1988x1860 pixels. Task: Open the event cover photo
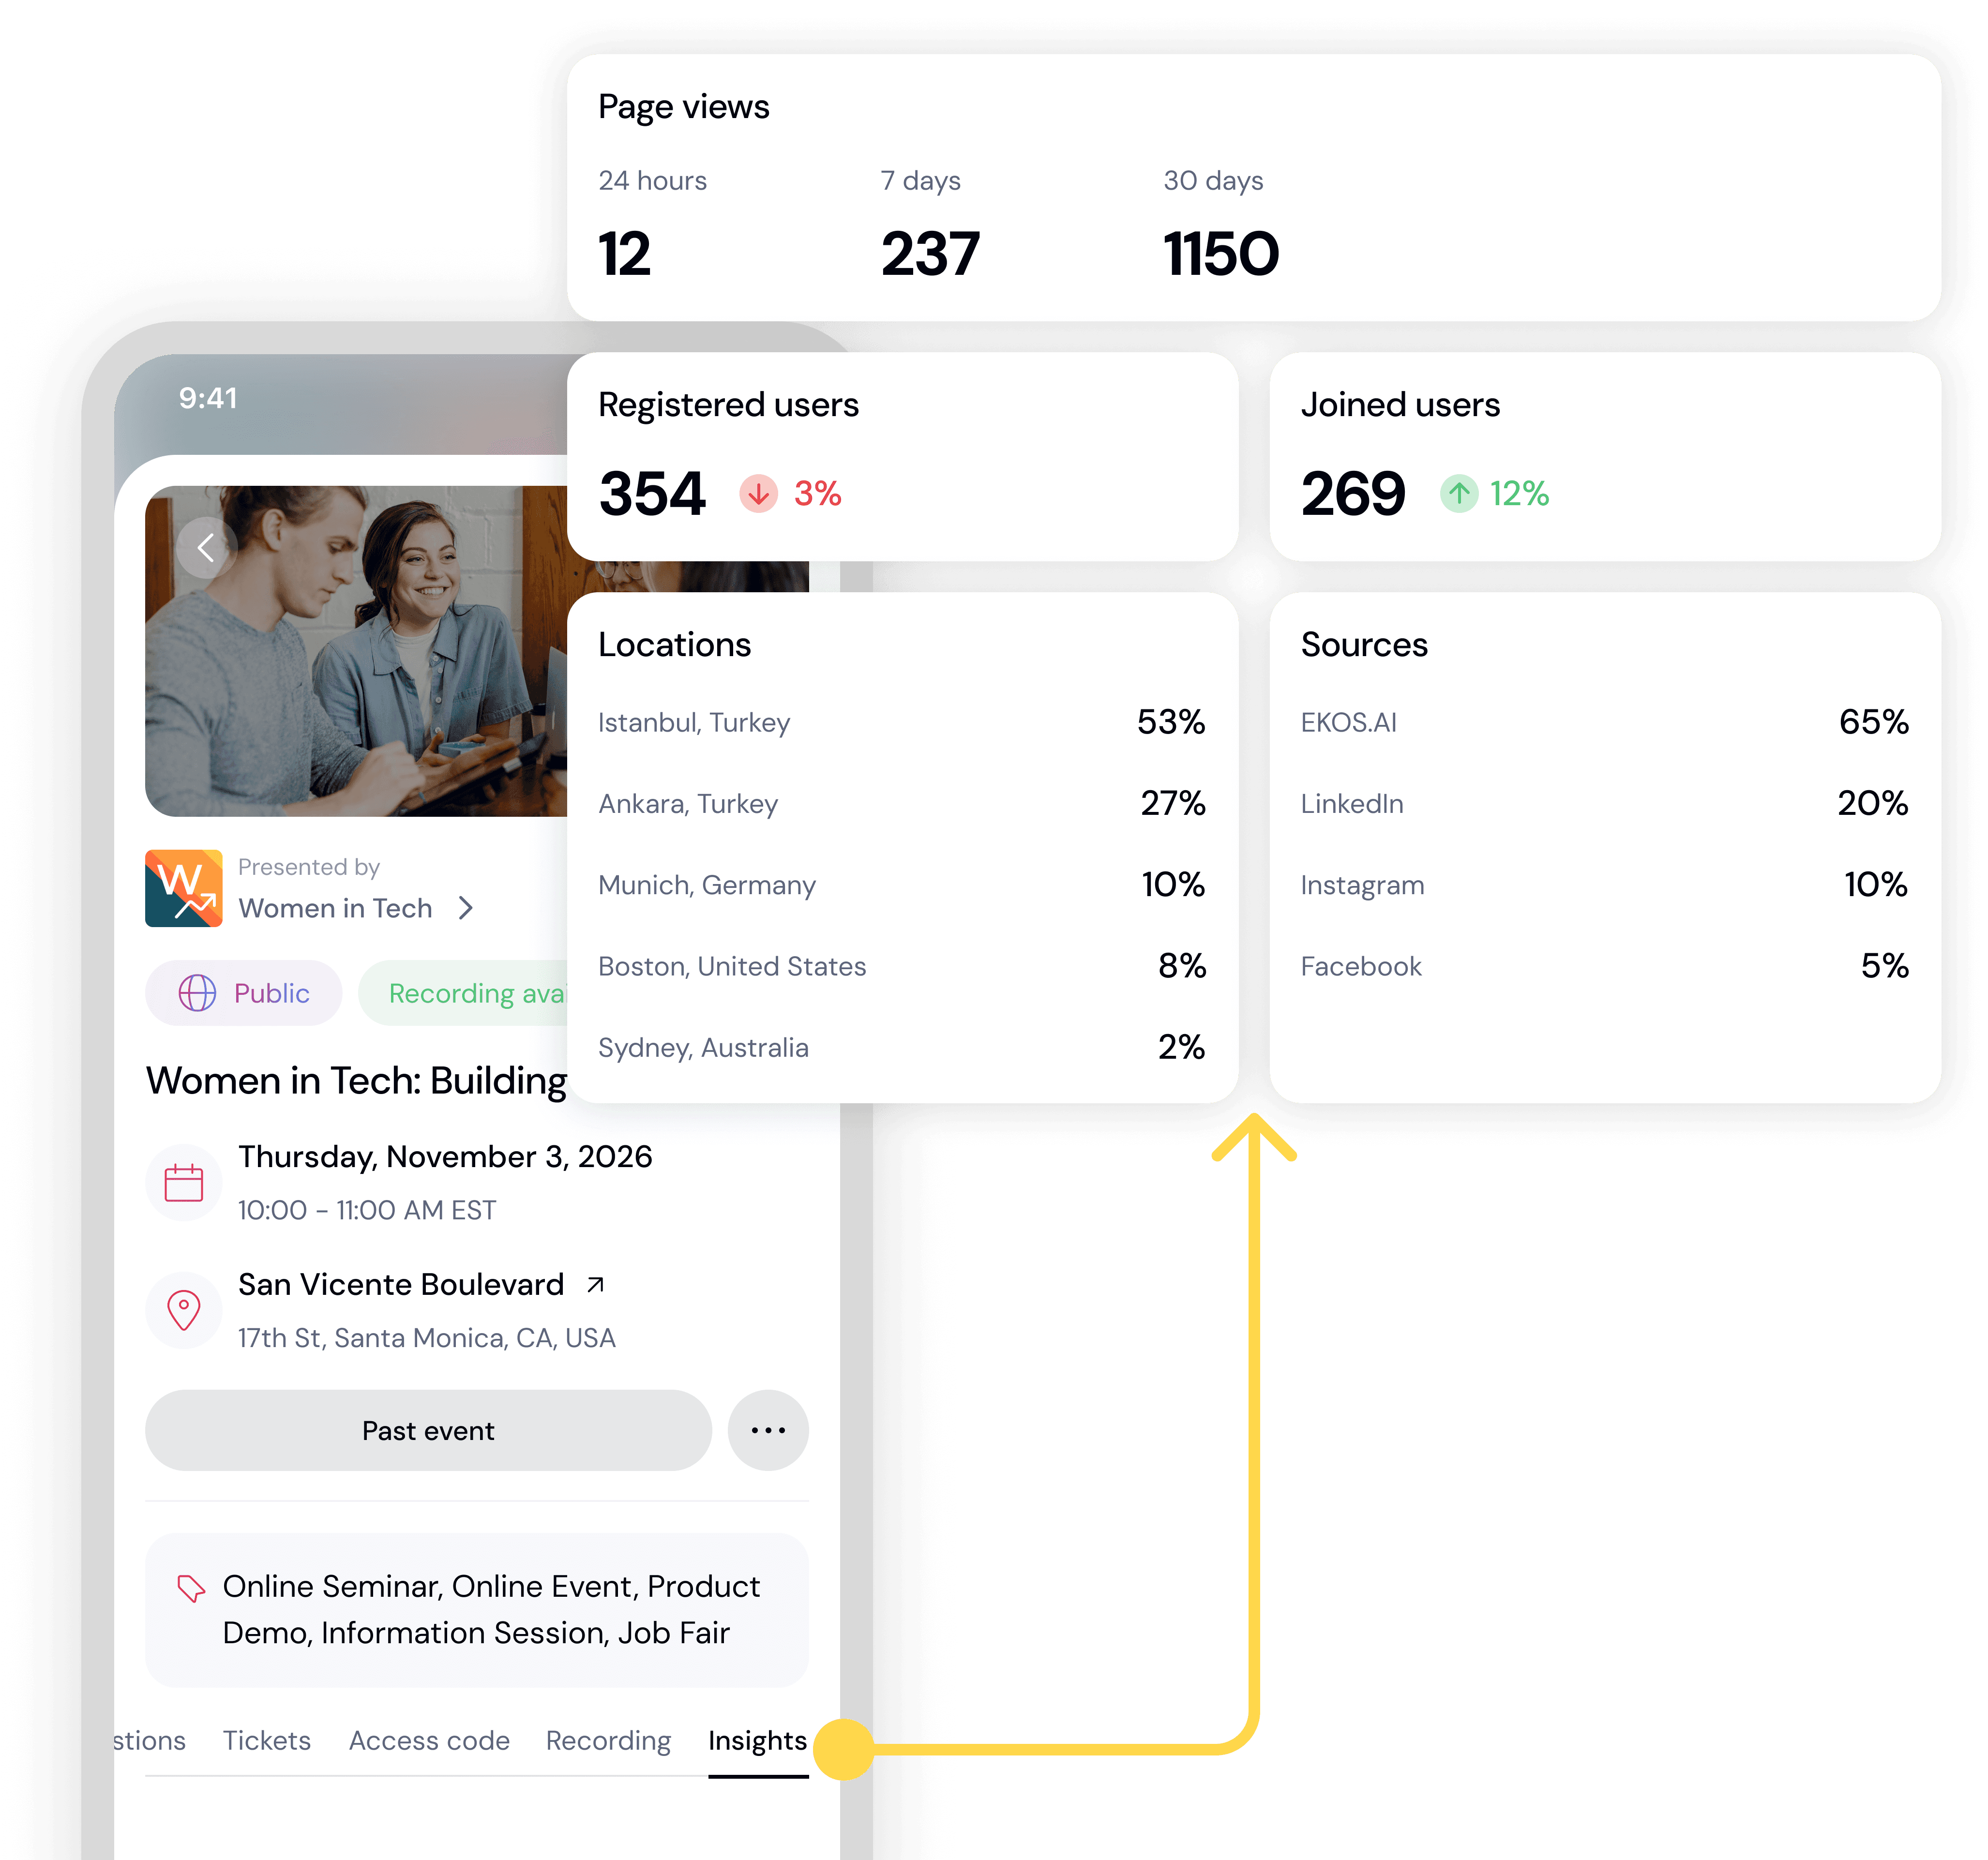pyautogui.click(x=356, y=651)
